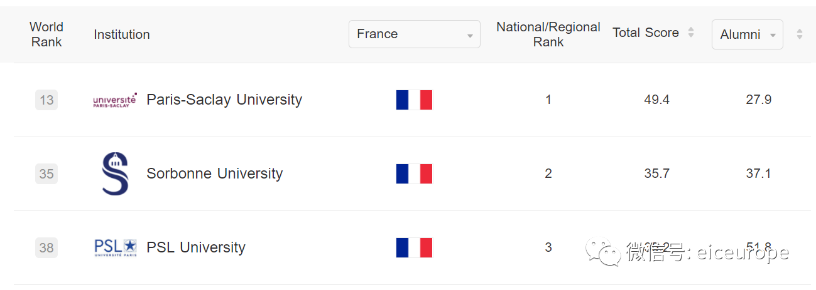This screenshot has width=816, height=290.
Task: Sort by Total Score arrows
Action: (x=691, y=33)
